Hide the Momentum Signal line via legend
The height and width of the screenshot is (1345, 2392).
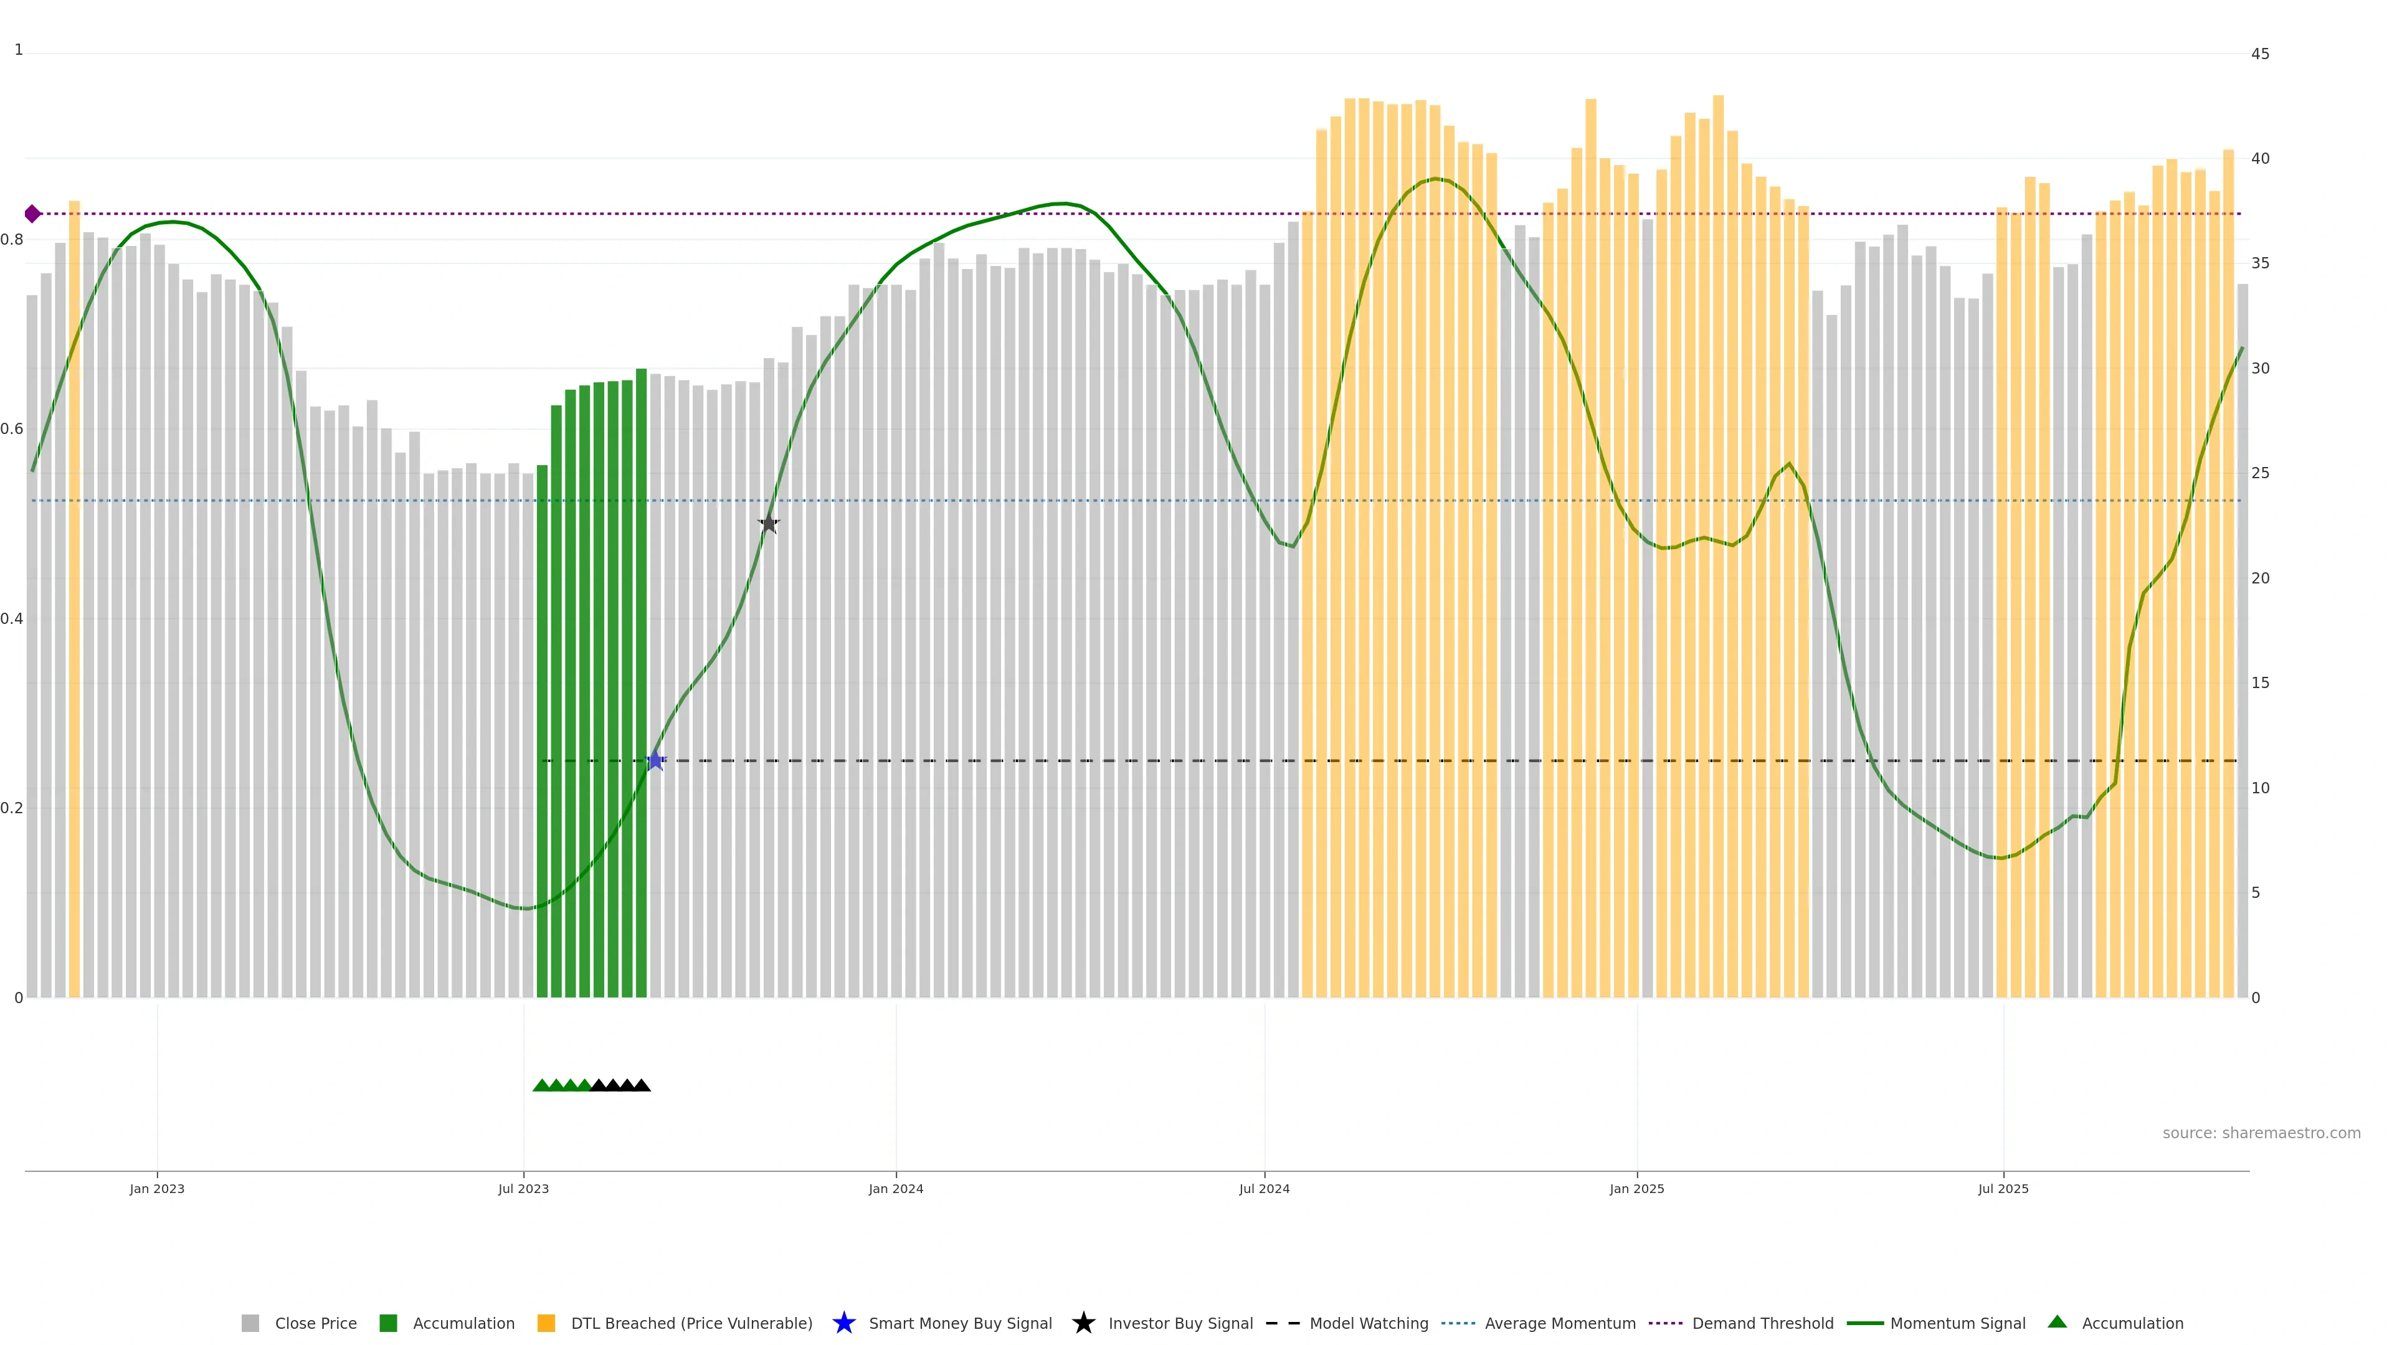point(1957,1323)
